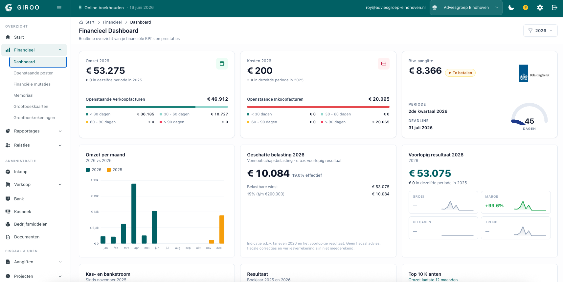The width and height of the screenshot is (563, 282).
Task: Click the filter funnel icon beside 2026
Action: tap(530, 30)
